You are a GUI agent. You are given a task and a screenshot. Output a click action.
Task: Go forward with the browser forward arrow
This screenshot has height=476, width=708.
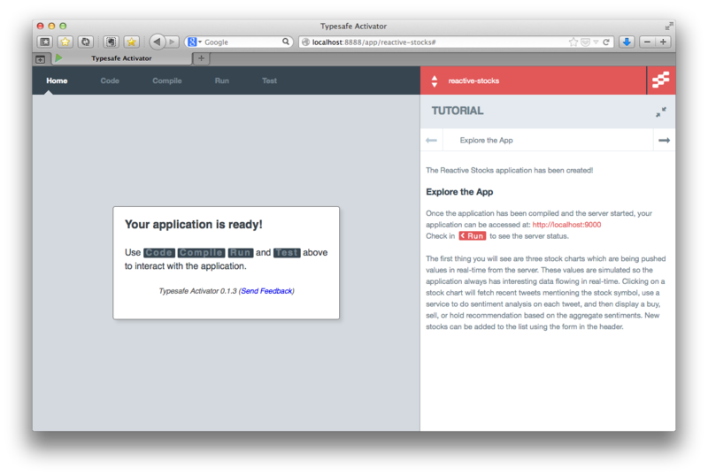[x=172, y=42]
